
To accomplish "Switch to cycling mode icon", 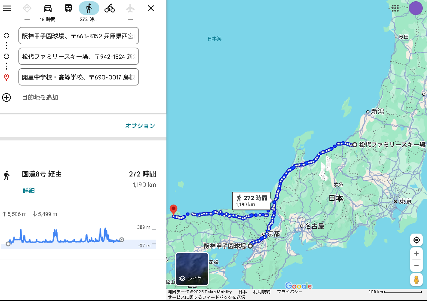I will [x=110, y=9].
